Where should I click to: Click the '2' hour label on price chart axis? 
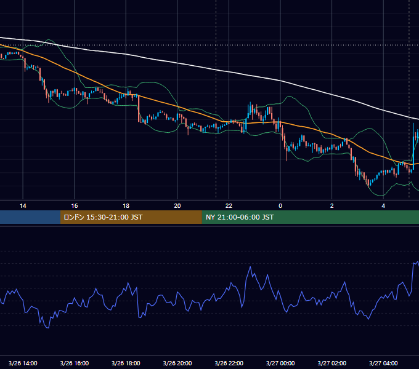pos(332,206)
